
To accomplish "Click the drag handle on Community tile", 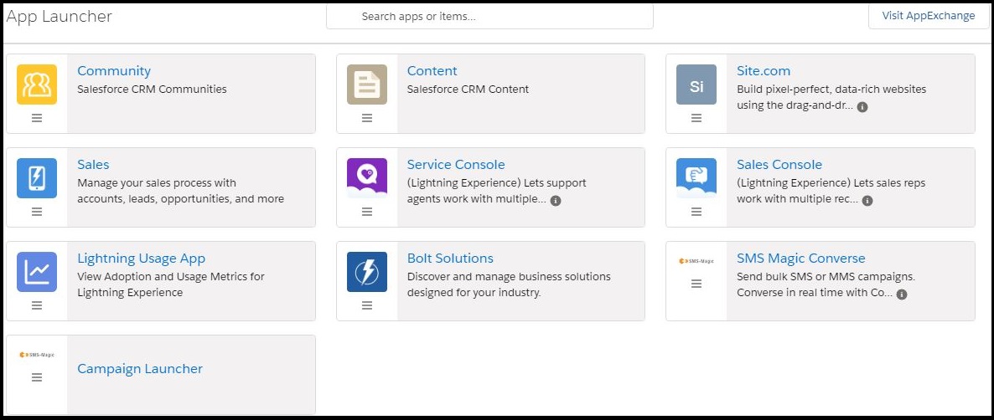I will 37,118.
